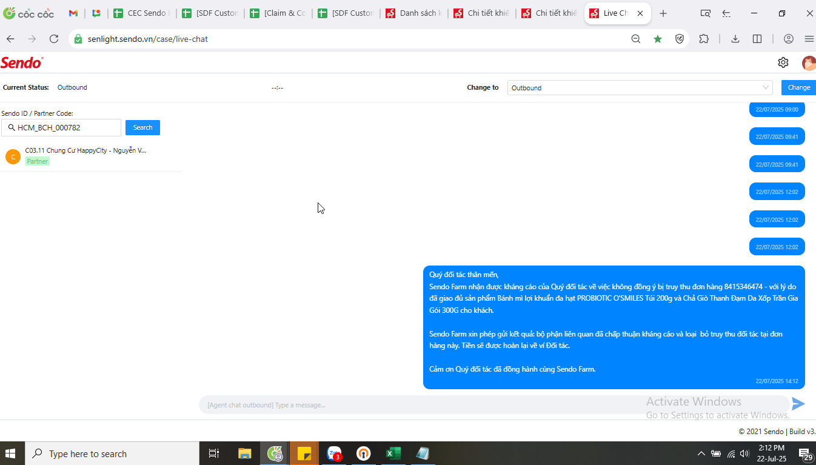Click the zoom magnifier icon in address bar
The image size is (816, 465).
point(636,39)
